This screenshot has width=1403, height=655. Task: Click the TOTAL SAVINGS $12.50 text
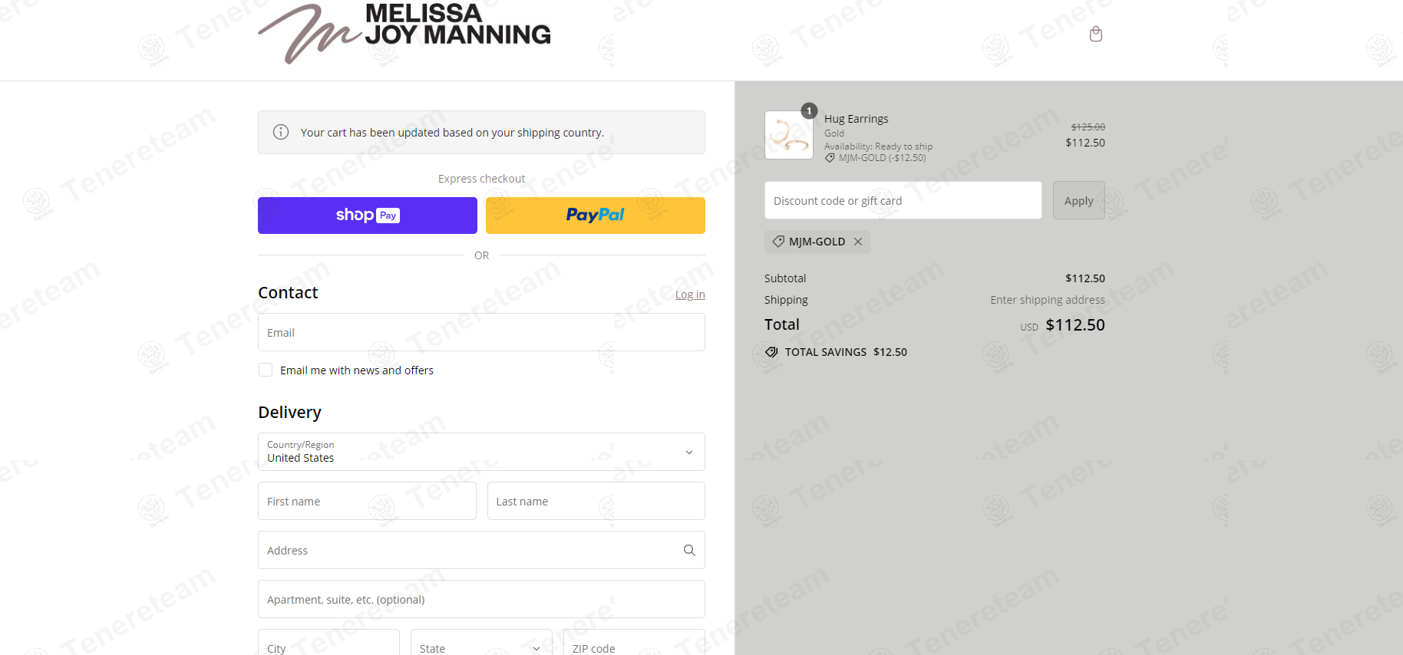click(x=846, y=352)
